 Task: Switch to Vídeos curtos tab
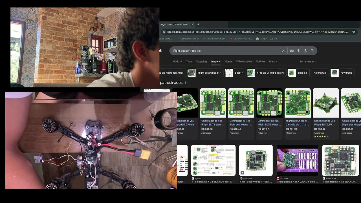click(x=244, y=61)
